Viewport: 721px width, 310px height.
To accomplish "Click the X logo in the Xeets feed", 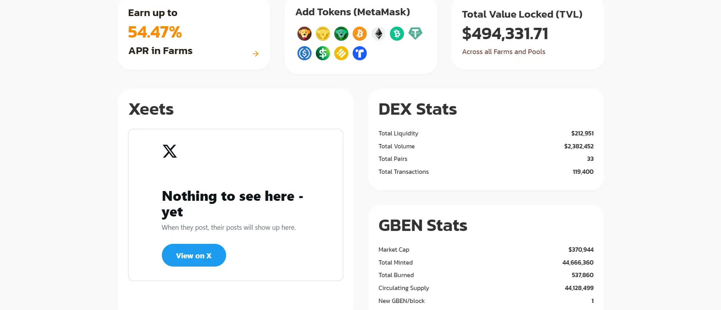I will point(170,151).
